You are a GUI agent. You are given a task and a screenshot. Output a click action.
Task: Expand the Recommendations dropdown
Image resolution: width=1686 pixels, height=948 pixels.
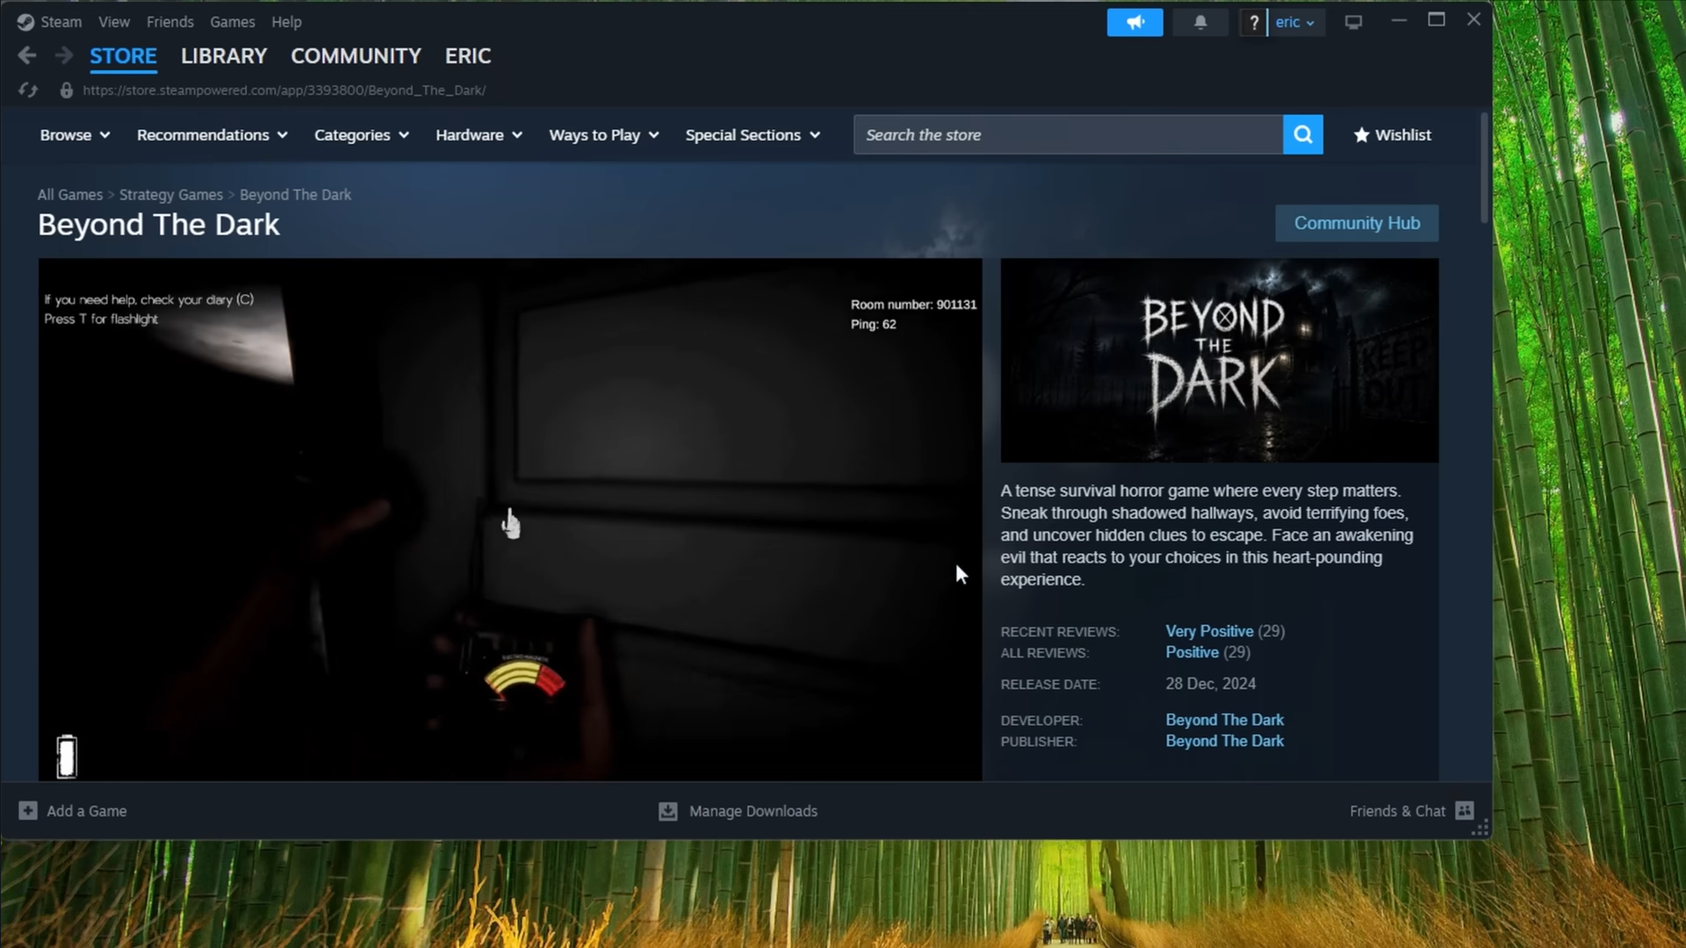tap(212, 134)
